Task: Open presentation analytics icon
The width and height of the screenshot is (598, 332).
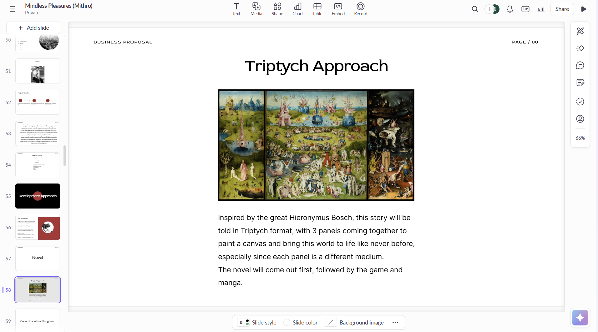Action: 541,9
